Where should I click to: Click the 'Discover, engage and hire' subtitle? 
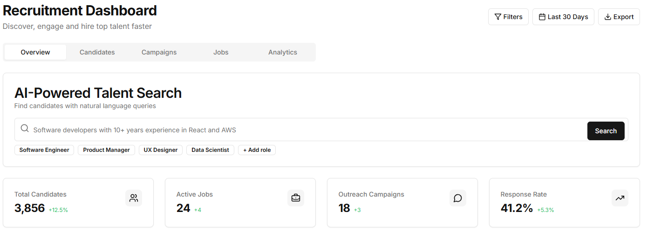tap(77, 27)
